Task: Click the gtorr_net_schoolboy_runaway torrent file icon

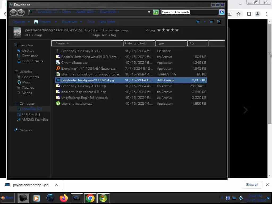Action: (58, 74)
